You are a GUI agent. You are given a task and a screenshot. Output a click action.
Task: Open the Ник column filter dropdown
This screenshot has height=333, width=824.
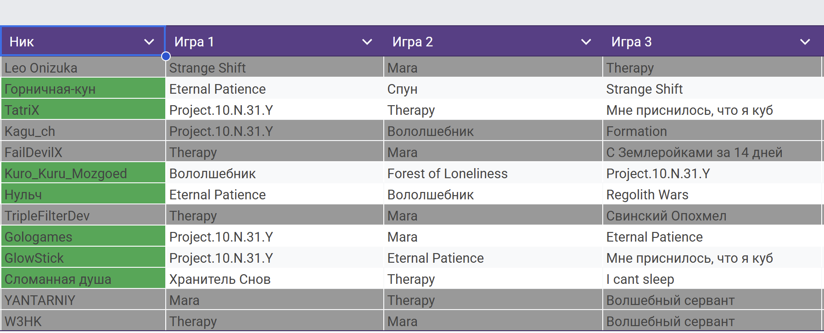click(x=149, y=42)
